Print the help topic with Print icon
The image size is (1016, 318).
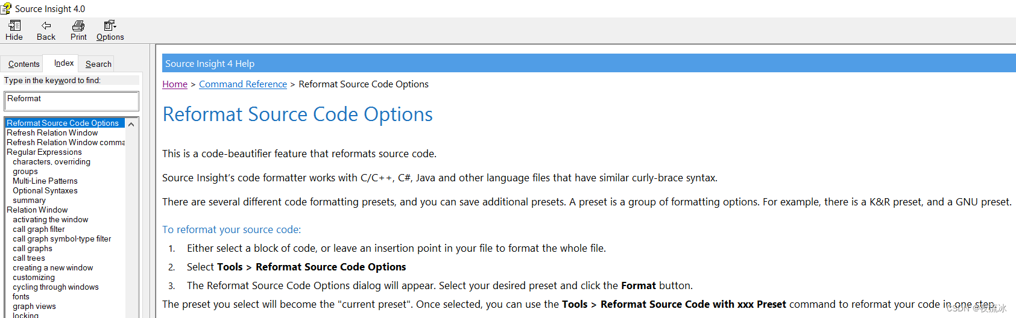[78, 25]
